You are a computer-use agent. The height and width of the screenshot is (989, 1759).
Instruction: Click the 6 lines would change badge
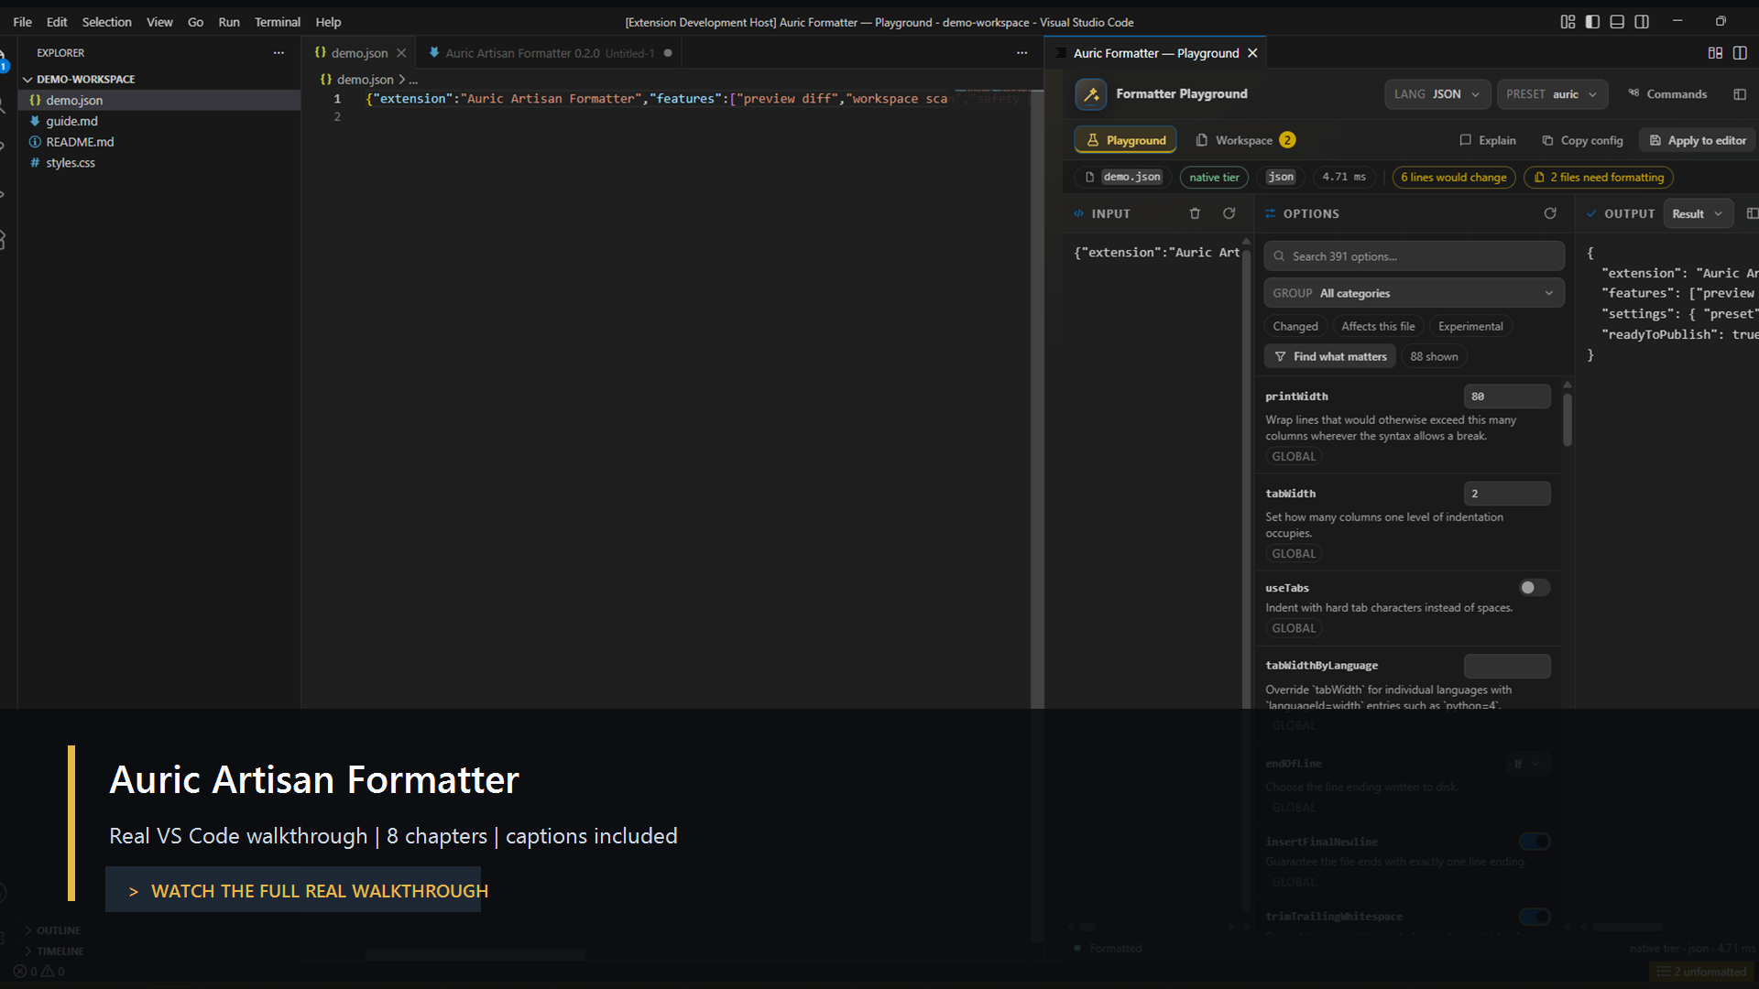pyautogui.click(x=1453, y=177)
